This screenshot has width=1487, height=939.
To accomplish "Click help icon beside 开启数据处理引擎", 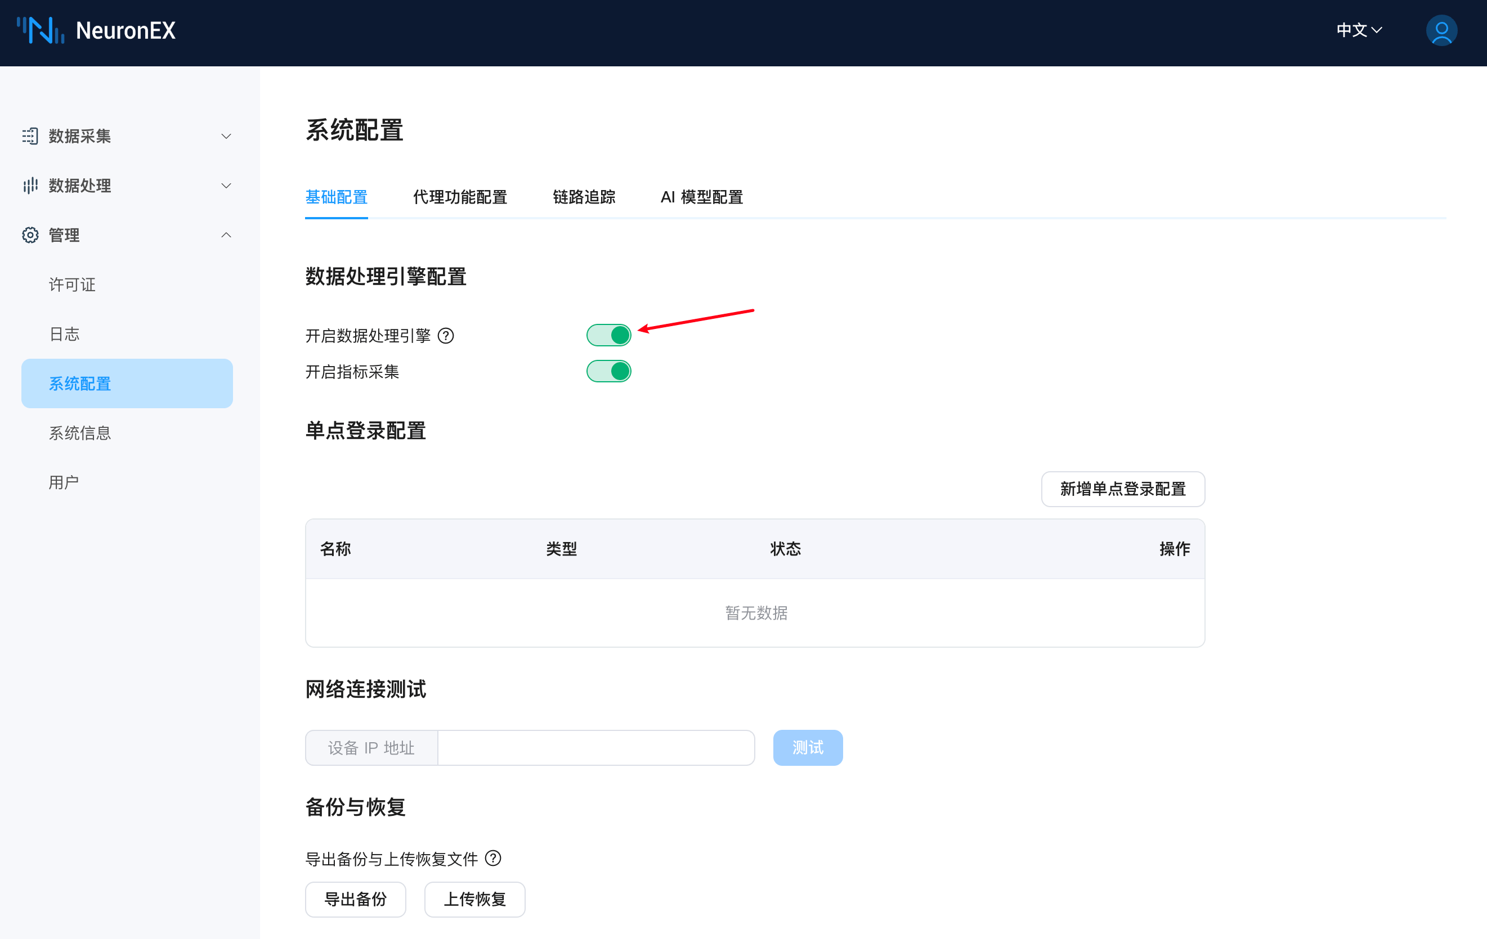I will coord(445,336).
